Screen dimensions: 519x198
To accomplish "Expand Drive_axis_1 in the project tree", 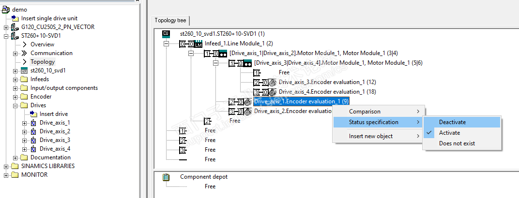I will point(25,123).
